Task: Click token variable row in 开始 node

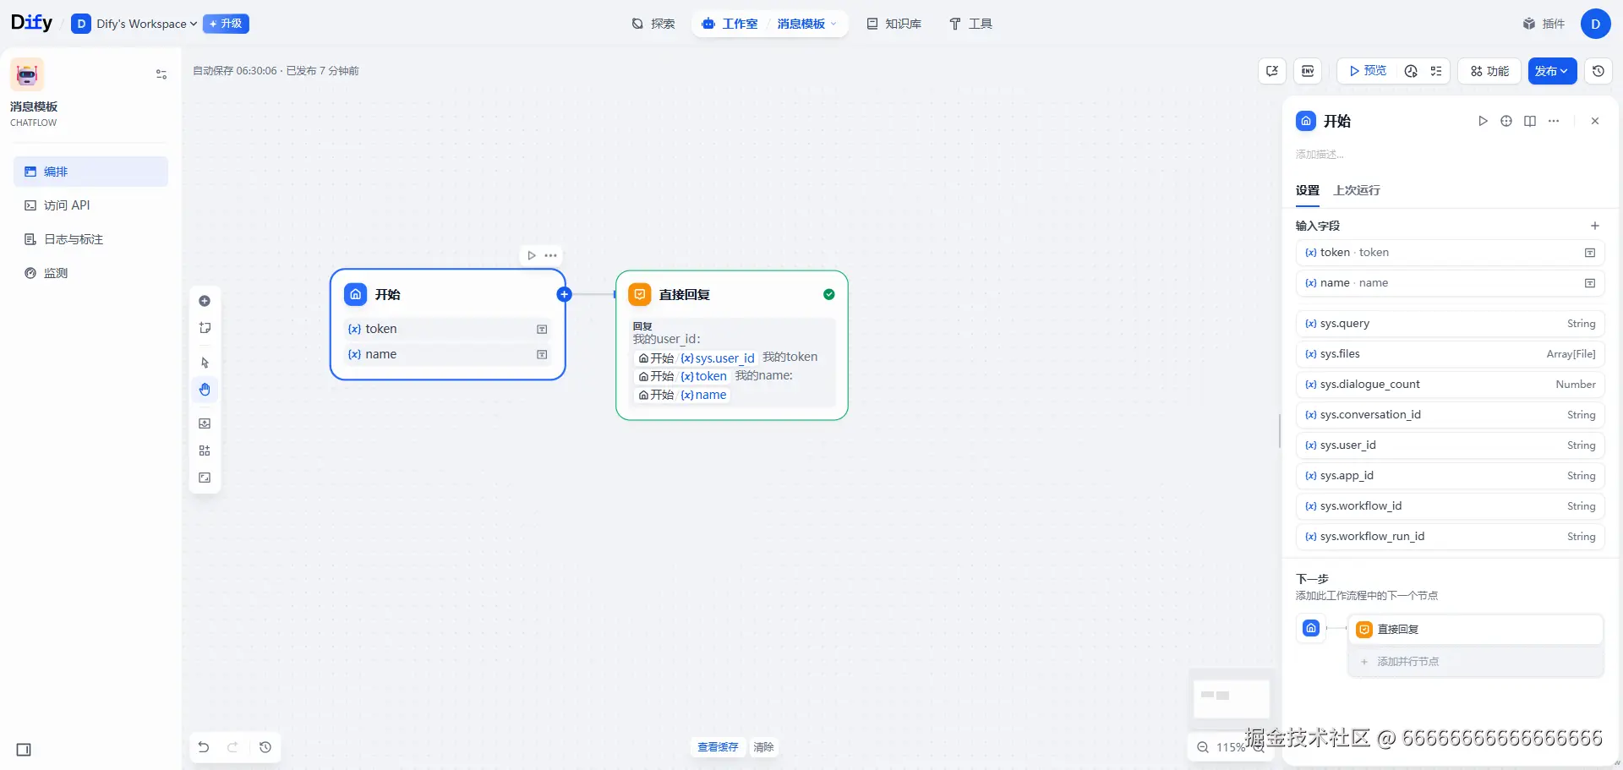Action: 448,329
